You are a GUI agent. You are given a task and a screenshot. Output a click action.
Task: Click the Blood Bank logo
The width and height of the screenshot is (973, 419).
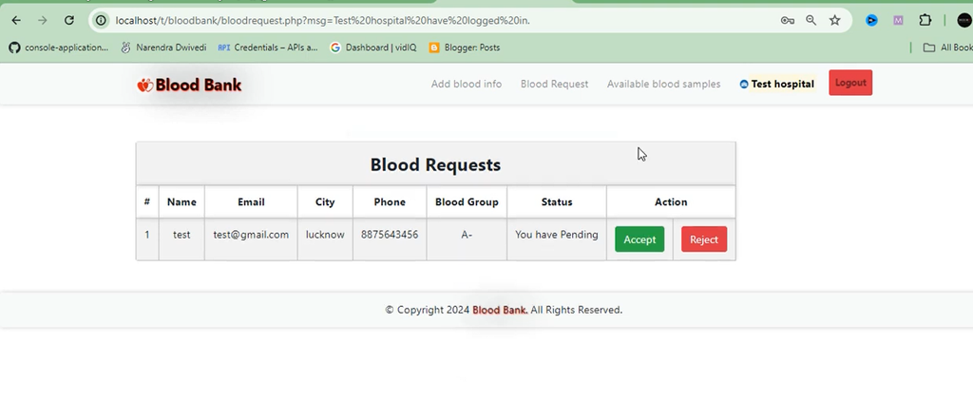[x=189, y=86]
